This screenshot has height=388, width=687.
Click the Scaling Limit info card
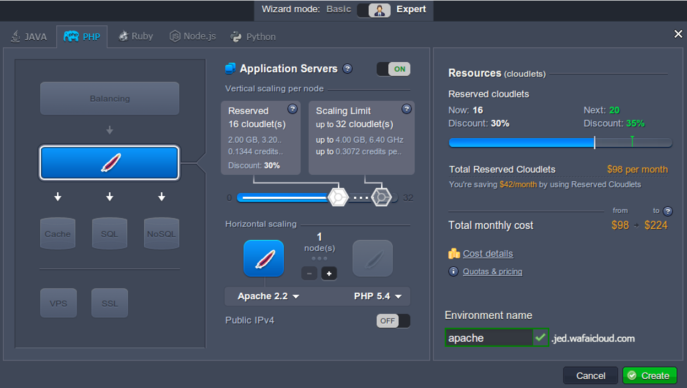click(361, 138)
